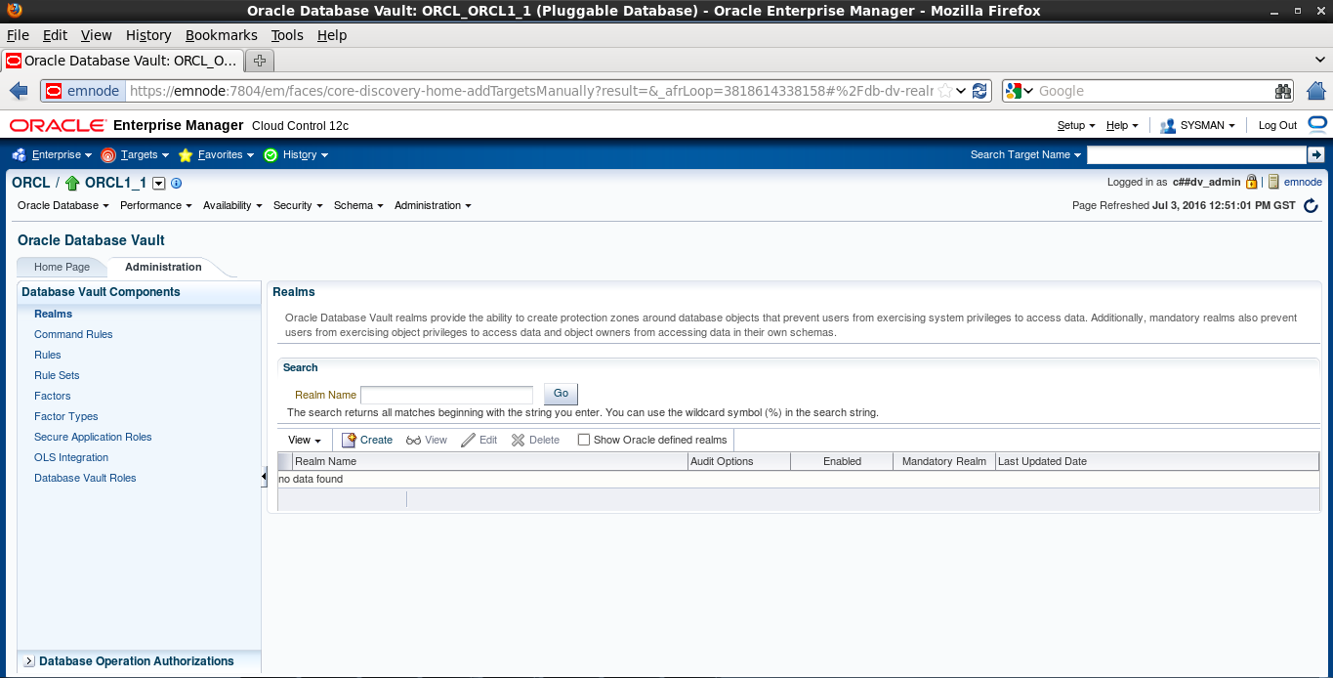1333x678 pixels.
Task: Open the Security menu
Action: (298, 205)
